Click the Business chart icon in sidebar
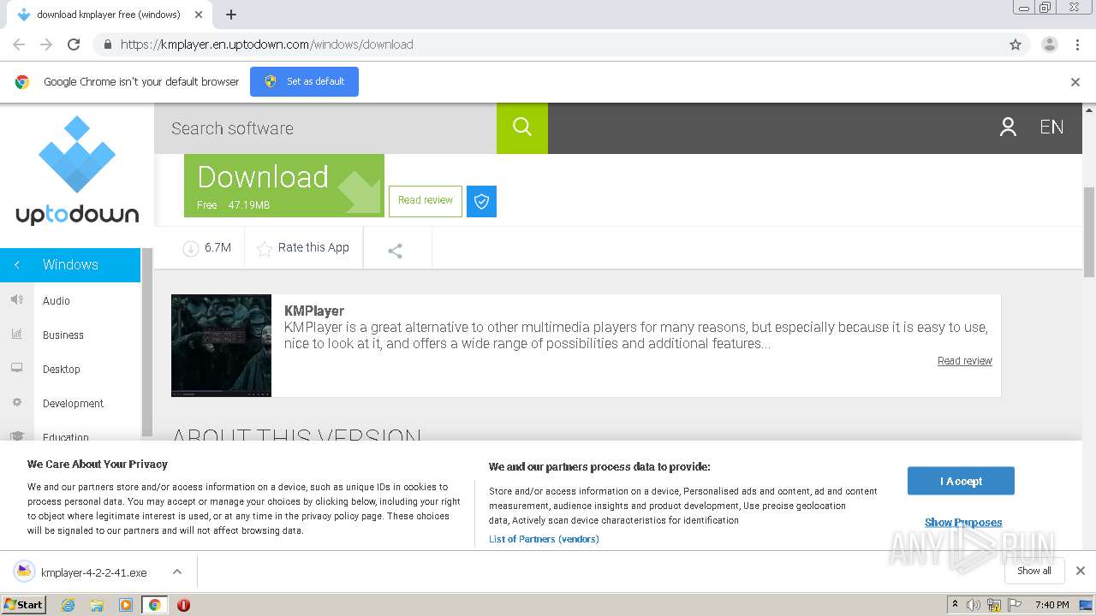The height and width of the screenshot is (616, 1096). 16,334
